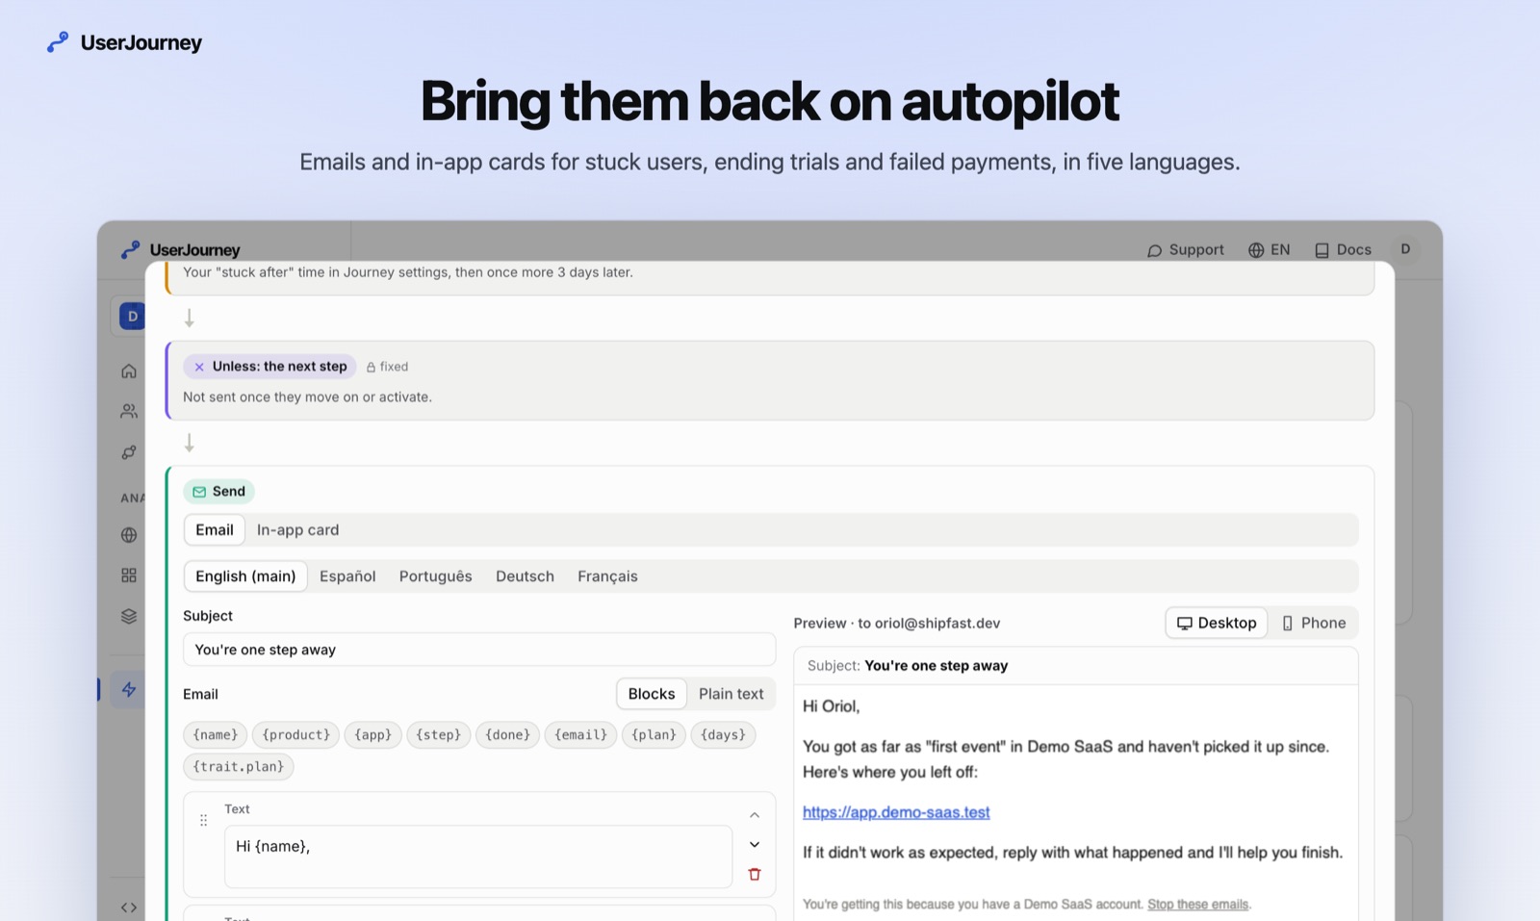This screenshot has width=1540, height=921.
Task: Open the users icon in the sidebar
Action: [129, 411]
